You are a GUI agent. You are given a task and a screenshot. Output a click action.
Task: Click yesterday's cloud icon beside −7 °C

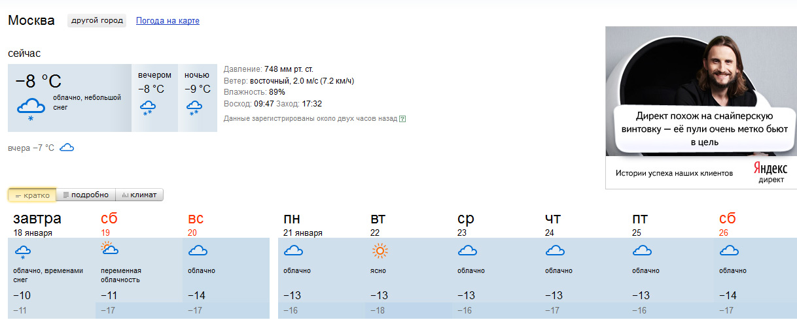[x=67, y=148]
